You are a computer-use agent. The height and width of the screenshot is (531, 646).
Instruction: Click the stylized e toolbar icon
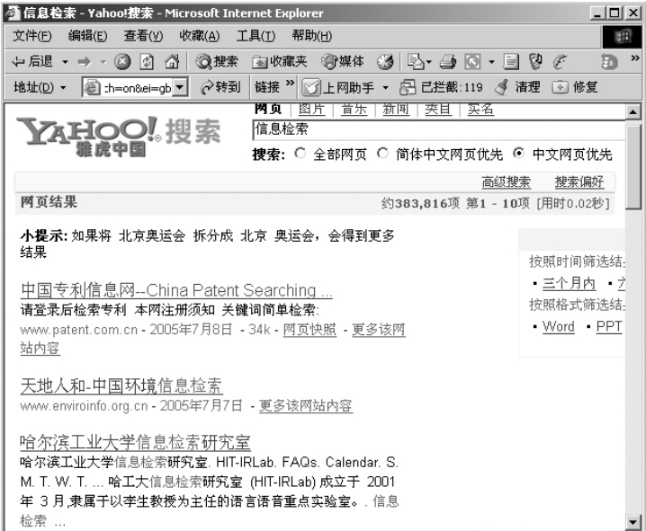[x=560, y=62]
